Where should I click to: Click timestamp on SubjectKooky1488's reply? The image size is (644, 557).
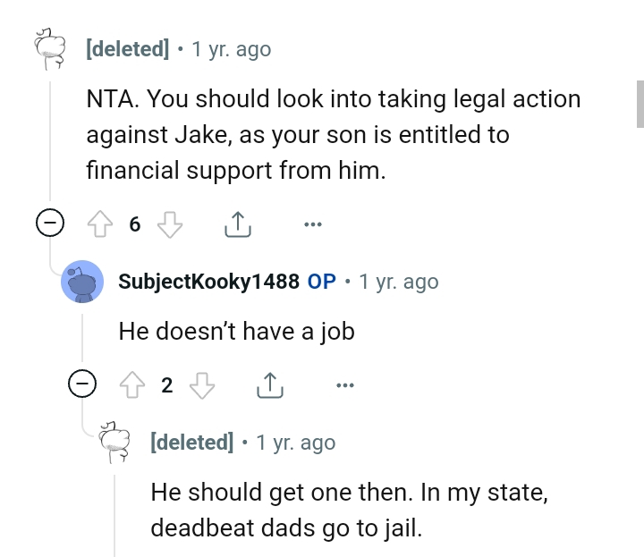click(x=398, y=282)
